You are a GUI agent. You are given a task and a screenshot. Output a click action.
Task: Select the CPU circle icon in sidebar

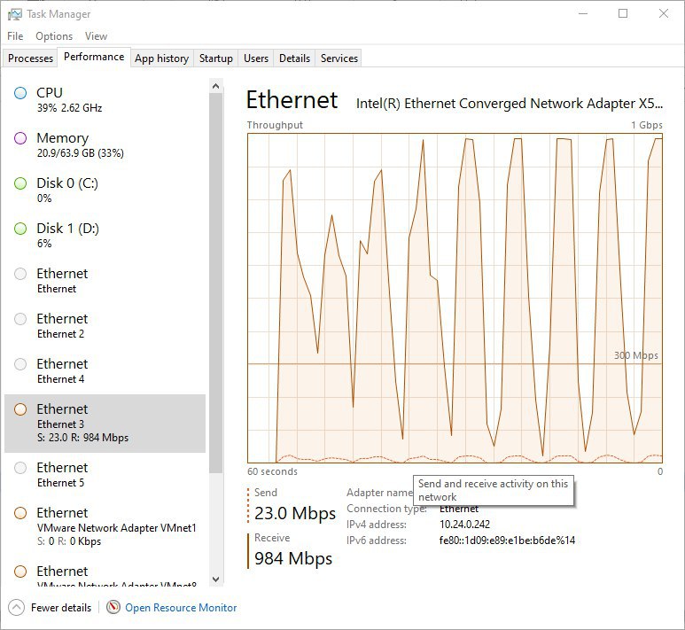tap(20, 93)
